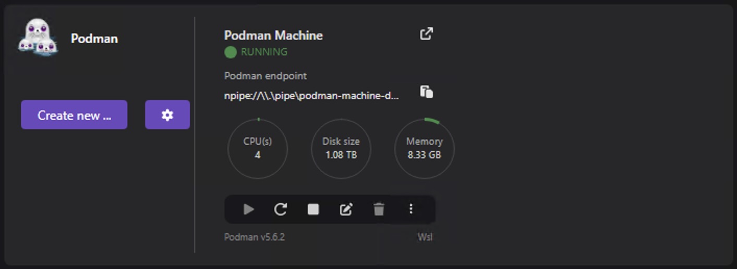Stop the Podman Machine
Image resolution: width=737 pixels, height=269 pixels.
tap(313, 209)
